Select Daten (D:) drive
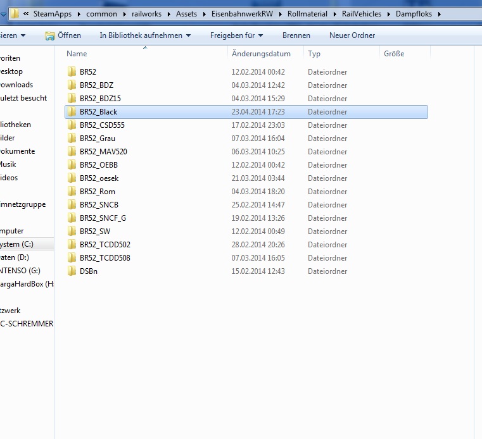This screenshot has width=482, height=439. pos(15,257)
